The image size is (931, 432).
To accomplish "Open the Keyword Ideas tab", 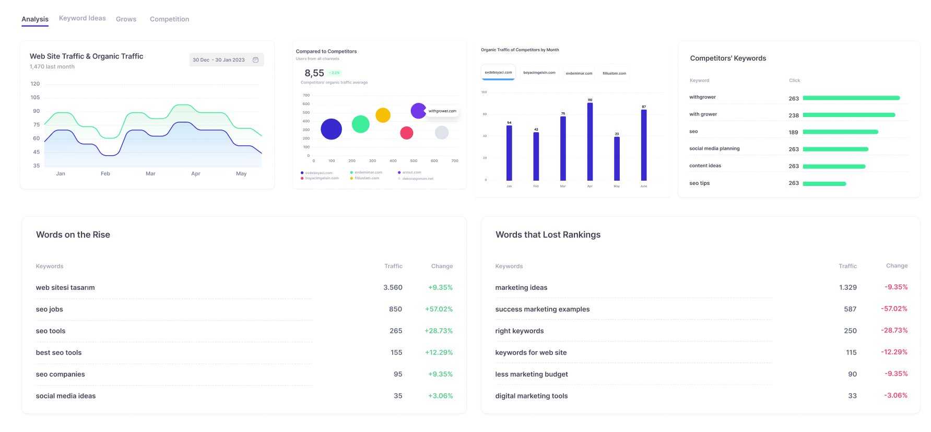I will coord(82,18).
